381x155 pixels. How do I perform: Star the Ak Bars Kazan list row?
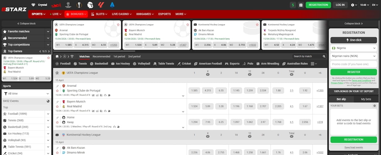(57, 153)
